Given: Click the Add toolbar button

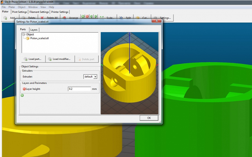Looking at the screenshot, I should (10, 18).
